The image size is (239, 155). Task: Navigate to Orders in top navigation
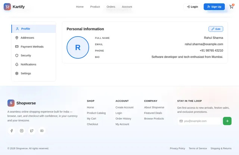point(111,7)
